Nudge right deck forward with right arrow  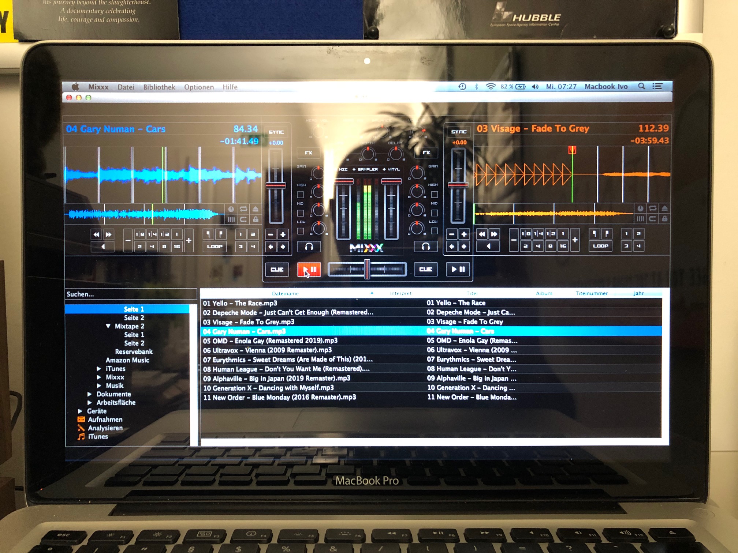click(464, 246)
